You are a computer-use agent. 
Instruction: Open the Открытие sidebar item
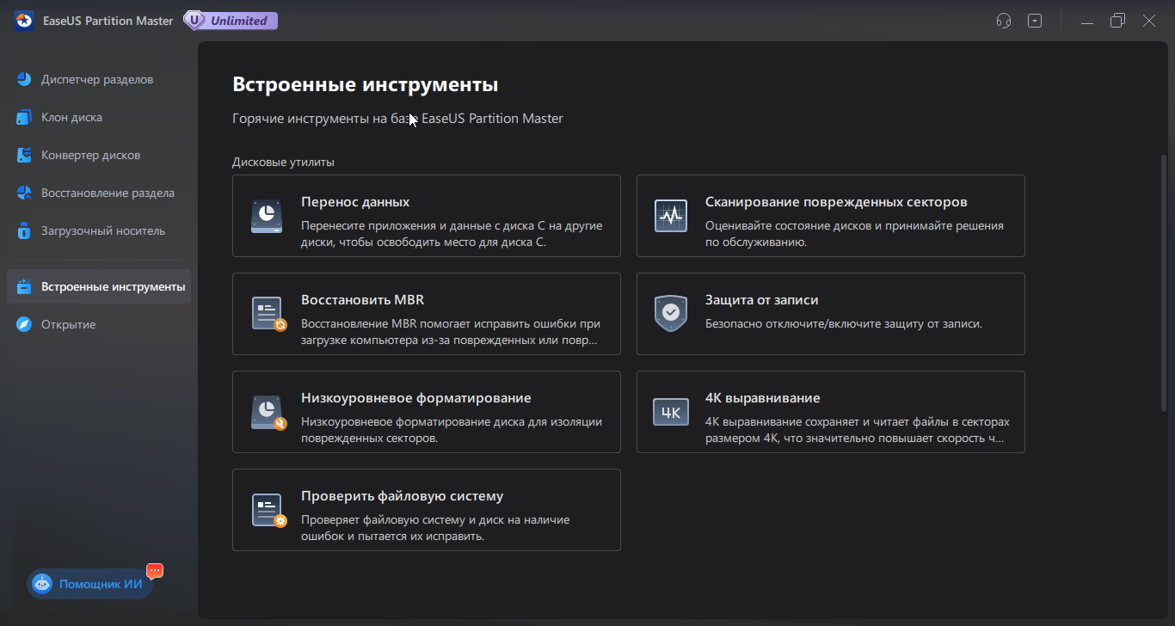pos(71,324)
